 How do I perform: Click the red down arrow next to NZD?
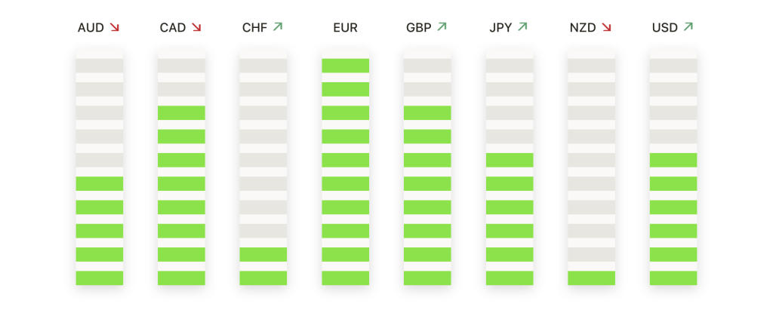pos(606,28)
